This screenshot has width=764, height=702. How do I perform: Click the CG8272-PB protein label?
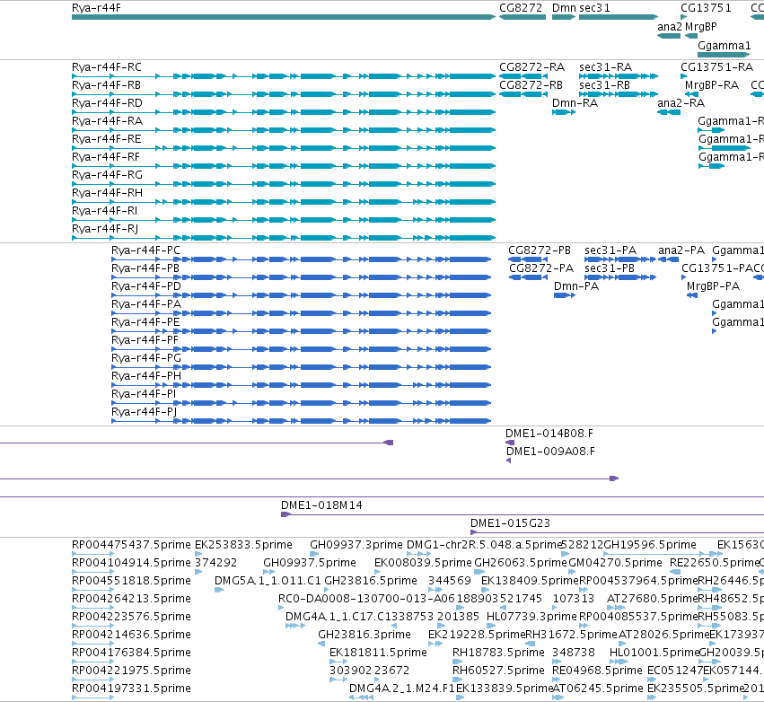coord(540,250)
